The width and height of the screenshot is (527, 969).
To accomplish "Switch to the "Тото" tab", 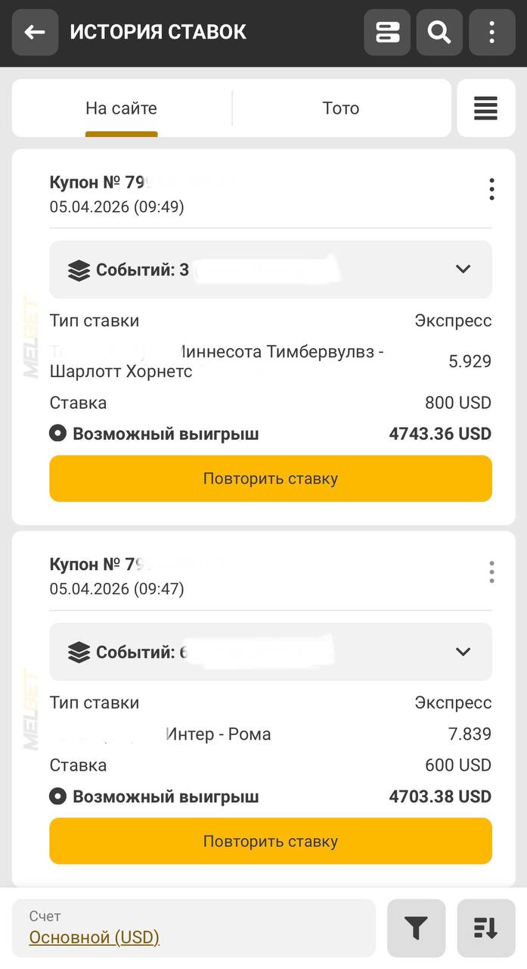I will pos(340,108).
